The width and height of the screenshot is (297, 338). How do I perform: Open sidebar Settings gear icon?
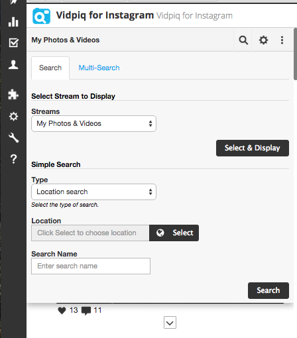13,116
